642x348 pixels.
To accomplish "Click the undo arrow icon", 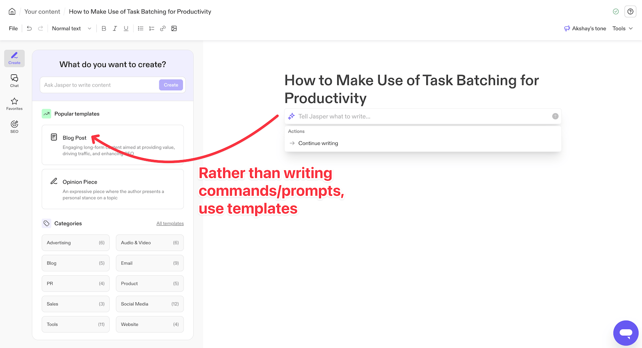I will pyautogui.click(x=29, y=28).
